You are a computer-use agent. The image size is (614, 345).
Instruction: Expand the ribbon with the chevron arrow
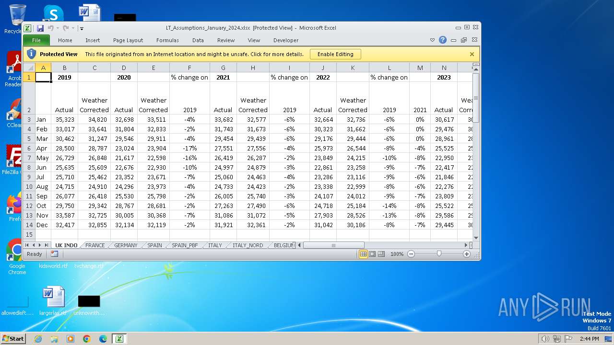click(432, 40)
